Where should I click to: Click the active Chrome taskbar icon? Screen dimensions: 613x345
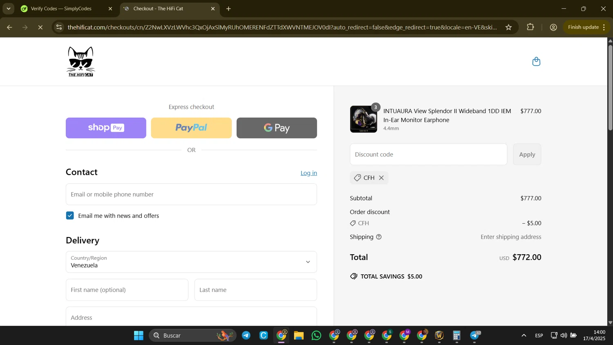[281, 336]
